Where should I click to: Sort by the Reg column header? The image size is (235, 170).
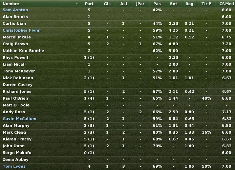[189, 4]
